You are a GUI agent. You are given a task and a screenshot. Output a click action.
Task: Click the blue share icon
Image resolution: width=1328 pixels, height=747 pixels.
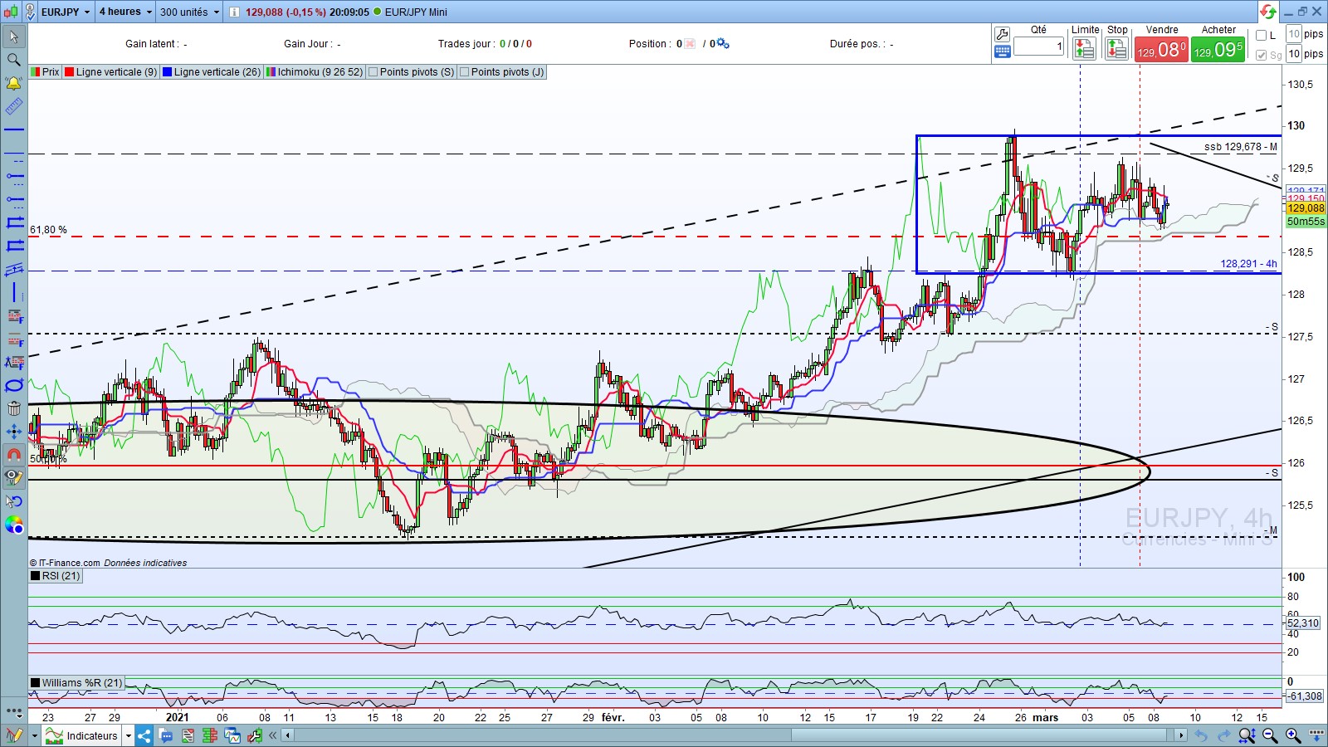[144, 735]
